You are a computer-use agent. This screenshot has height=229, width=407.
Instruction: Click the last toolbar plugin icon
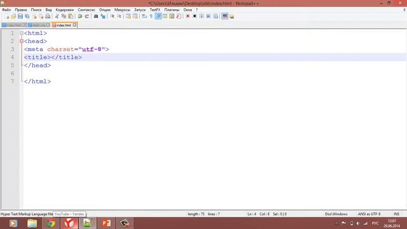click(231, 17)
